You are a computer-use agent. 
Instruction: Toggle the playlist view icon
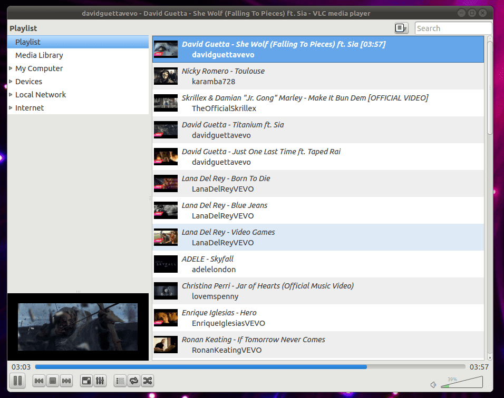click(120, 381)
